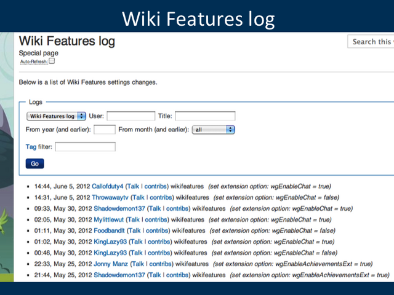Click the Title input field
Screen dimensions: 394x295
coord(205,116)
